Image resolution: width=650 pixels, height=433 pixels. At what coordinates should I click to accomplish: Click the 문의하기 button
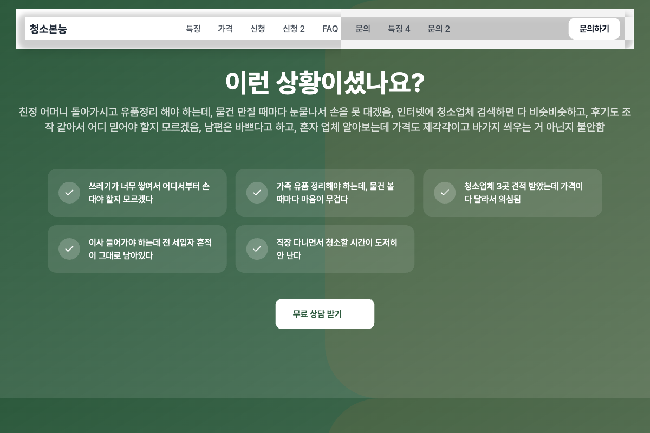pos(594,29)
